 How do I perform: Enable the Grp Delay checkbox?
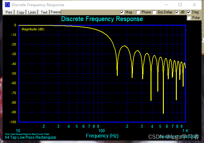pos(154,12)
